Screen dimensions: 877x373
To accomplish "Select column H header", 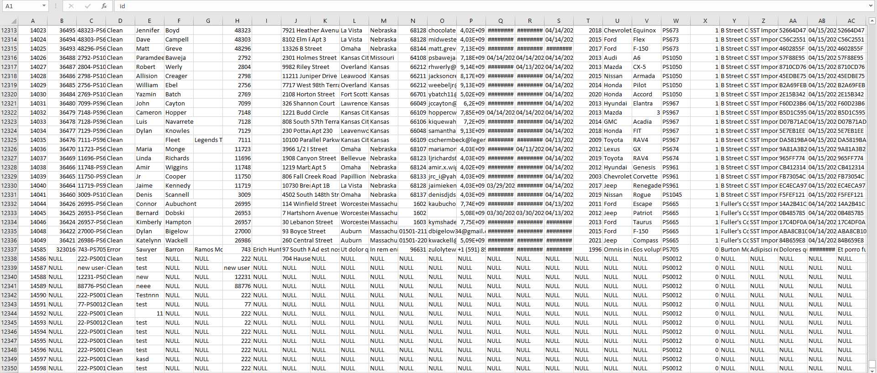I will click(237, 21).
